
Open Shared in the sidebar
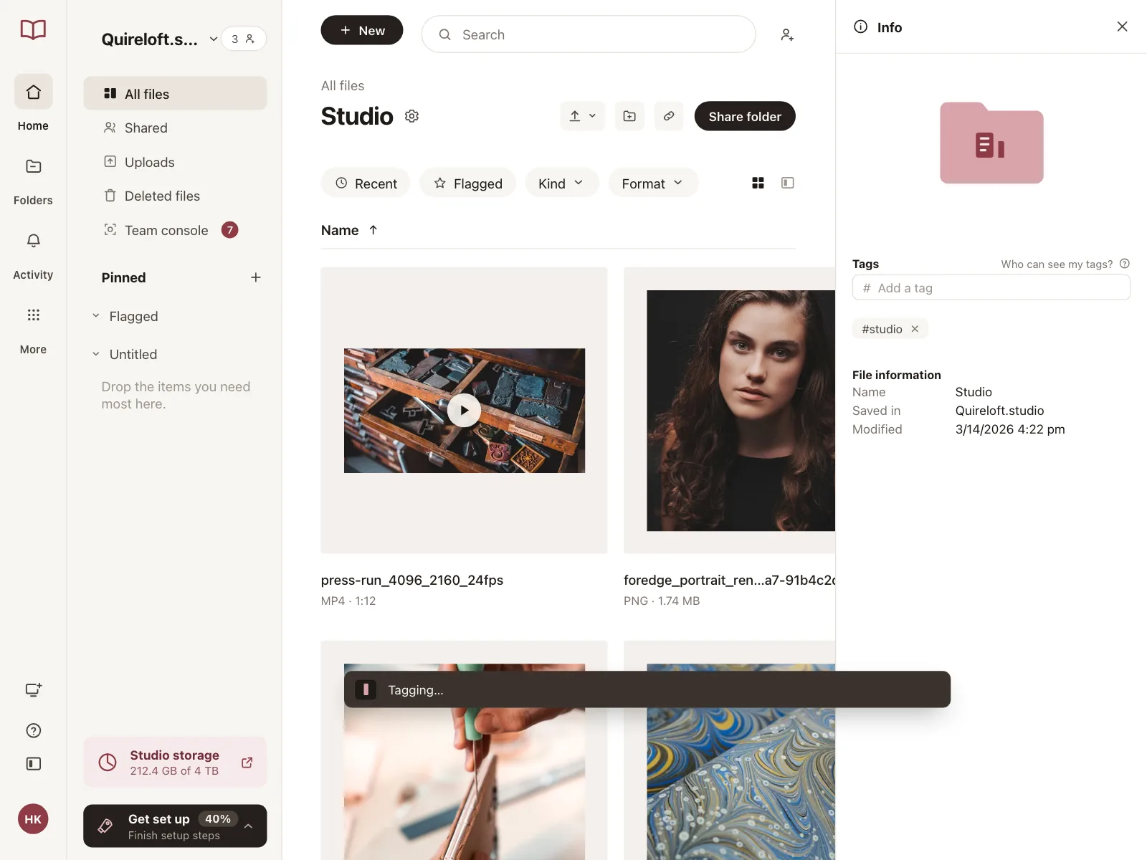click(175, 128)
